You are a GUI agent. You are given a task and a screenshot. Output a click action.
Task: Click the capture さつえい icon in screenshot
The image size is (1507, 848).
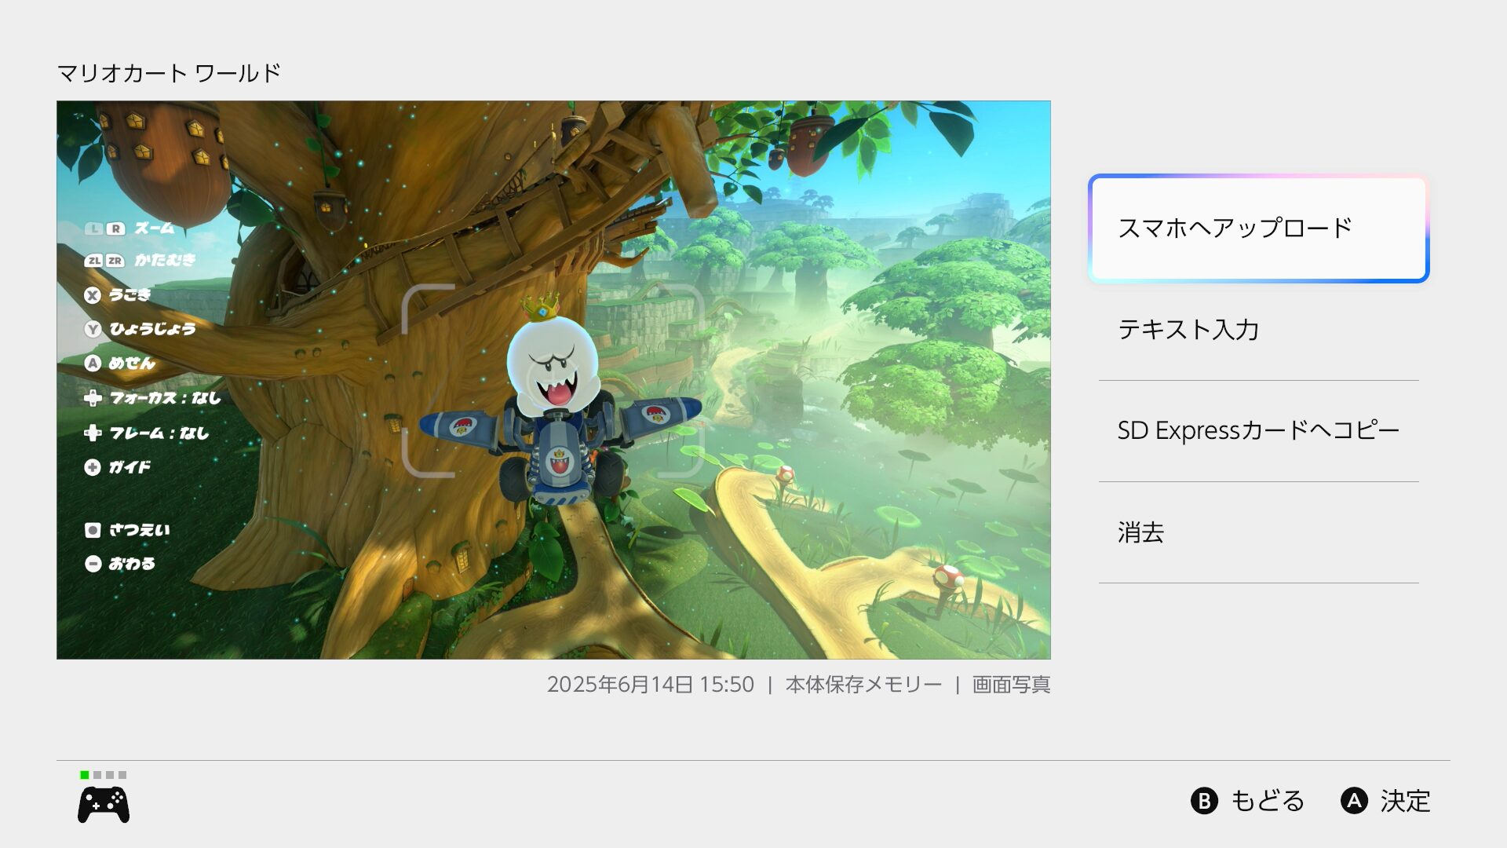[93, 530]
